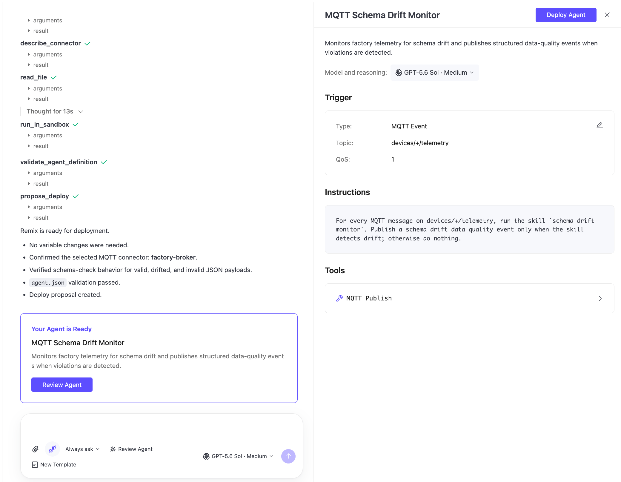
Task: Expand arguments under validate_agent_definition
Action: 45,173
